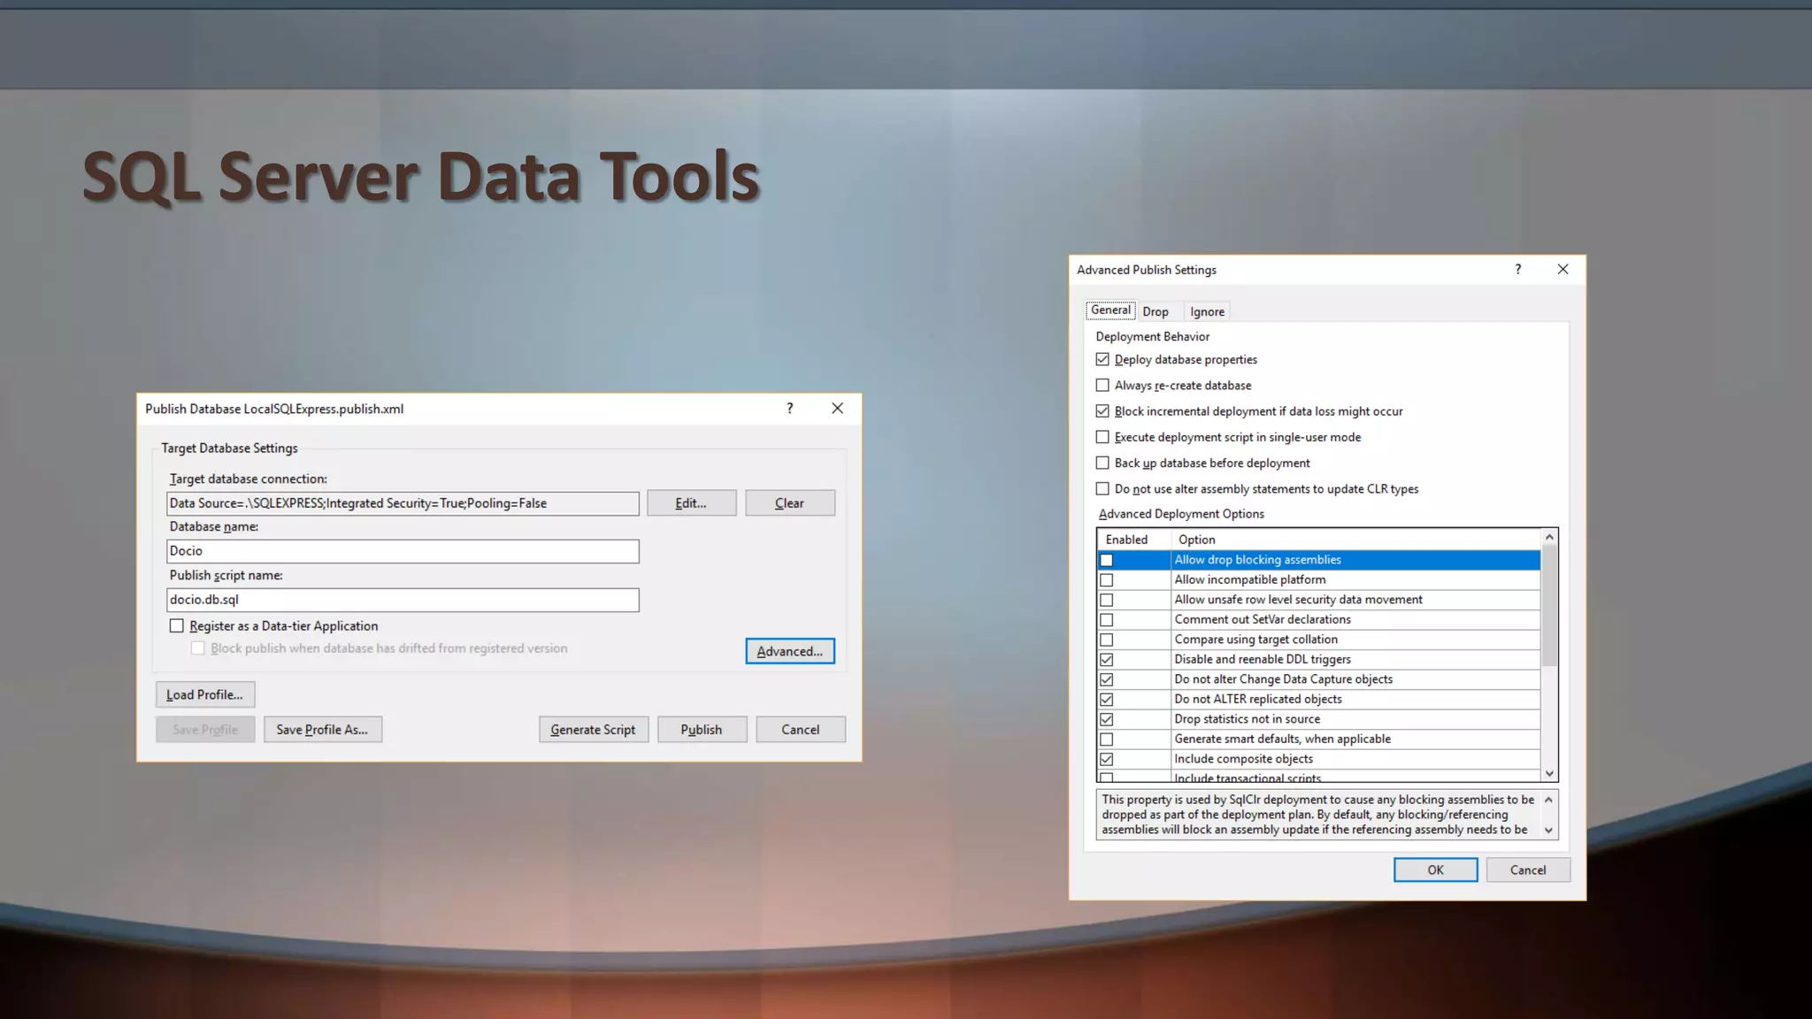The image size is (1812, 1019).
Task: Click the Option column header
Action: coord(1355,539)
